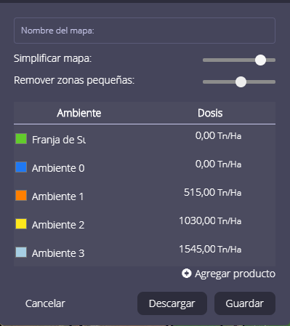Edit the 1030,00 Tn/Ha dose value
Viewport: 290px width, 326px height.
210,221
